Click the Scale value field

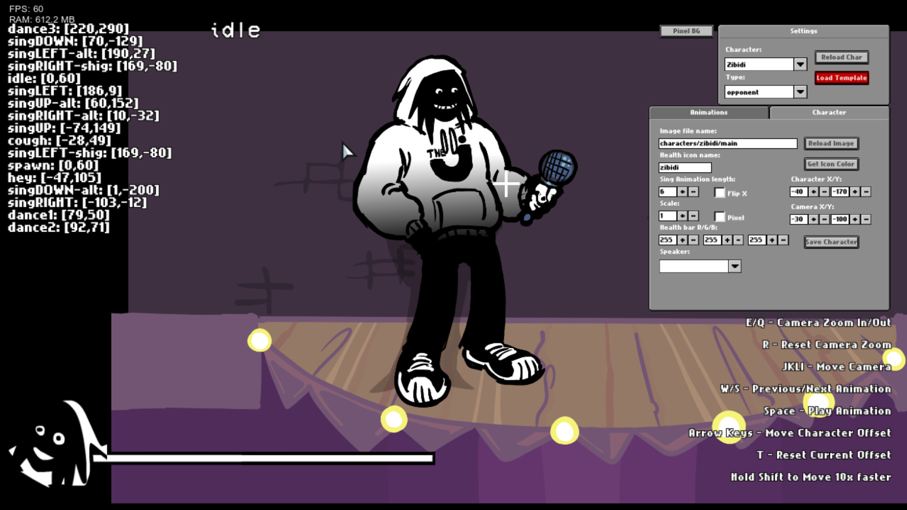pos(667,216)
